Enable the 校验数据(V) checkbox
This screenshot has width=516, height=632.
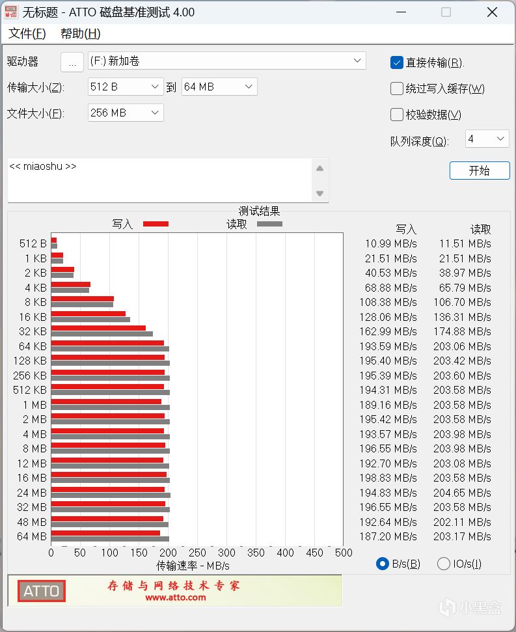(397, 115)
